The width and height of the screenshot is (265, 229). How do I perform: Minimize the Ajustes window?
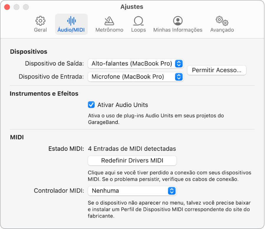point(17,6)
